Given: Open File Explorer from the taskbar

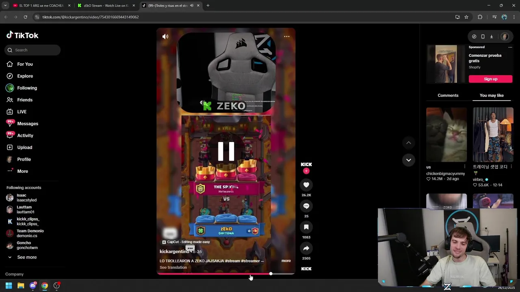Looking at the screenshot, I should 21,286.
